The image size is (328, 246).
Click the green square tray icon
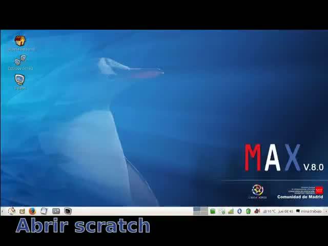point(213,211)
